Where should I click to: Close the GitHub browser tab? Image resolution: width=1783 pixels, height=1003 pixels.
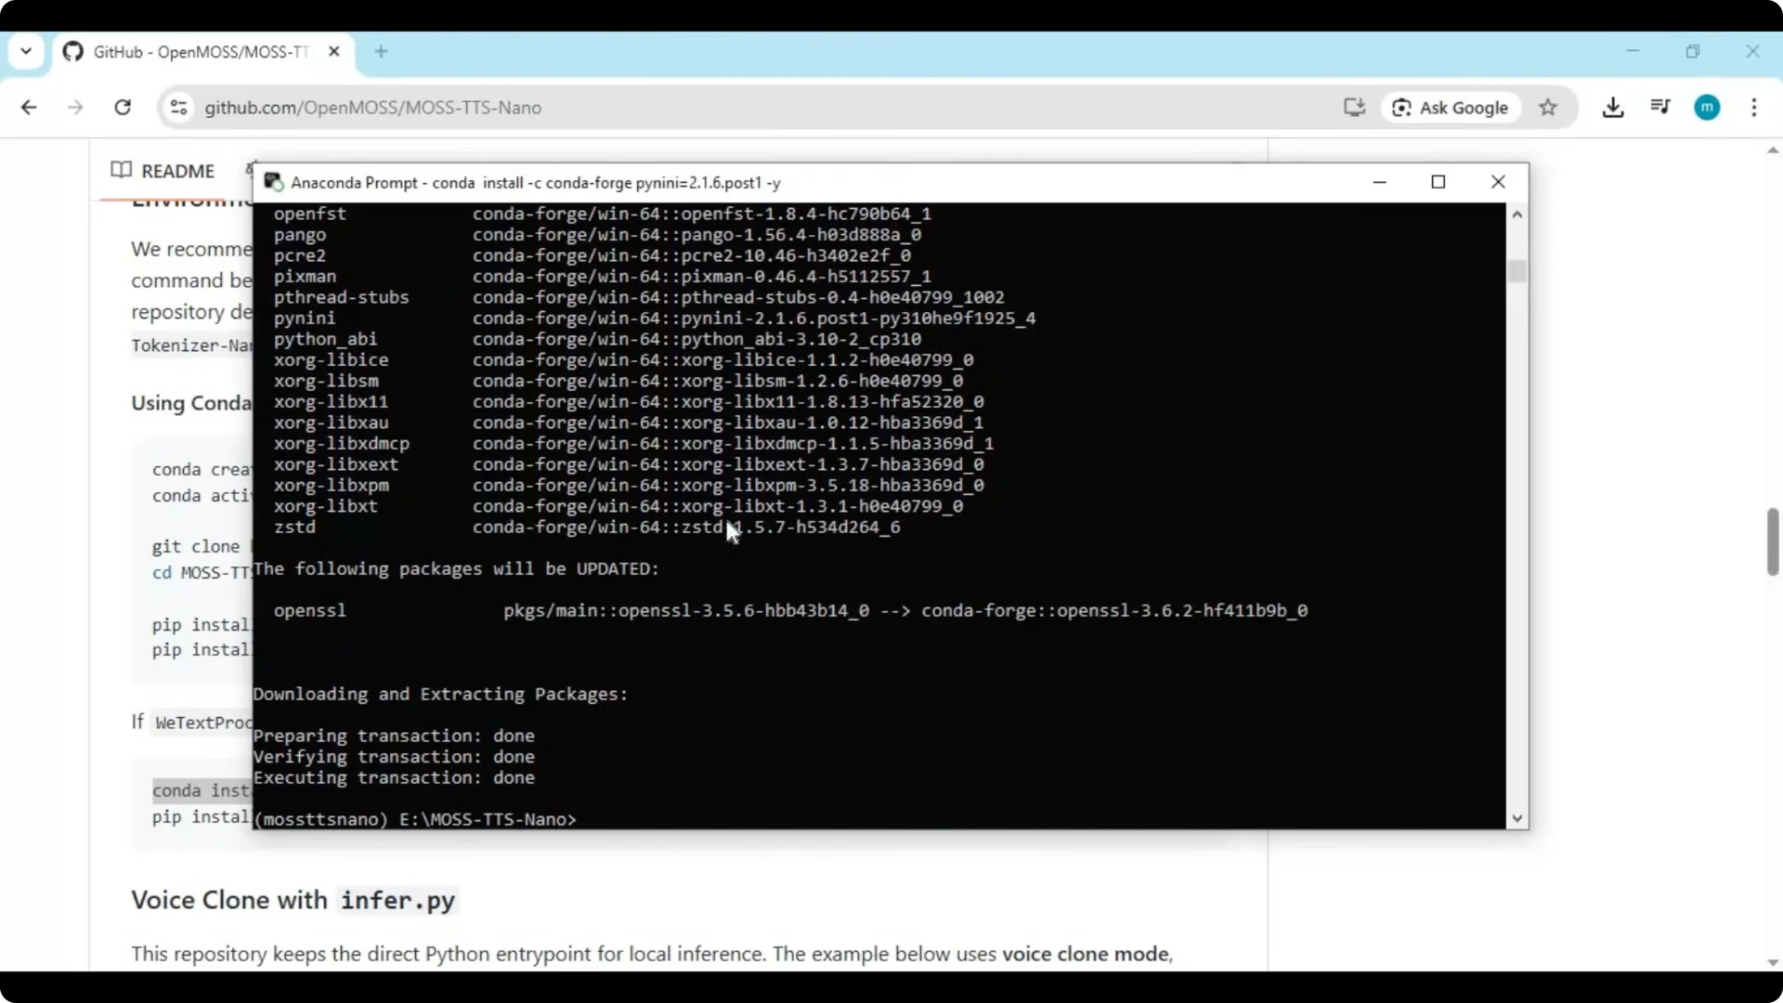[334, 52]
